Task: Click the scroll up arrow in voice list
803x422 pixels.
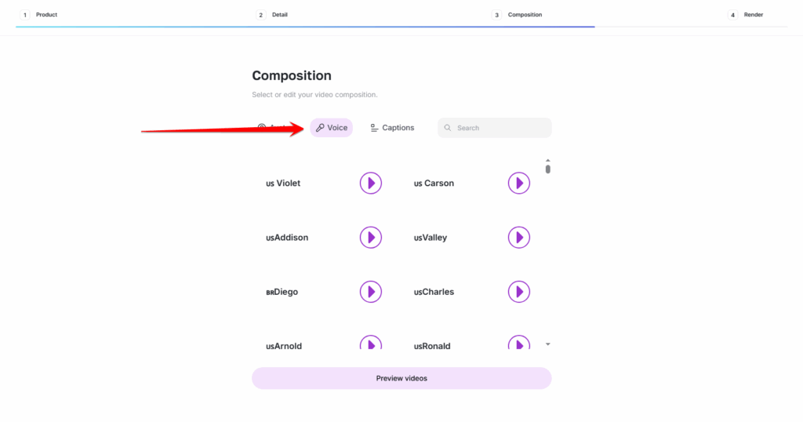Action: [548, 160]
